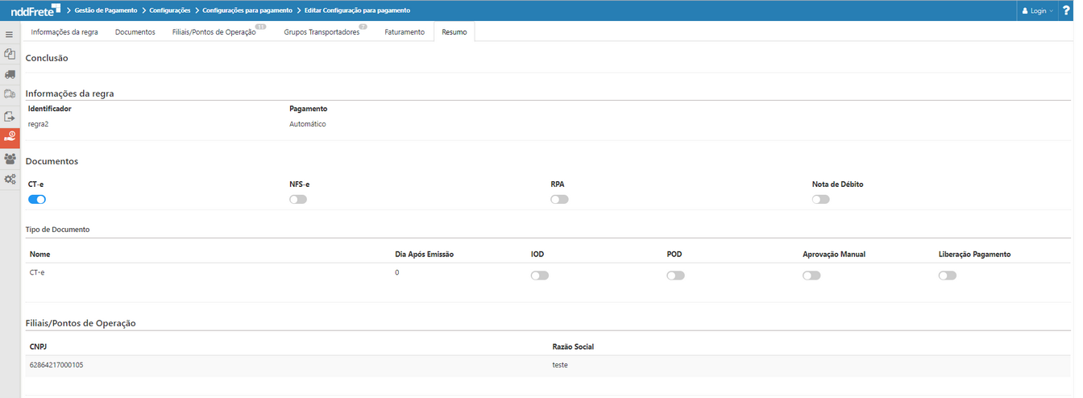Click the help question mark icon
This screenshot has width=1083, height=398.
point(1066,10)
